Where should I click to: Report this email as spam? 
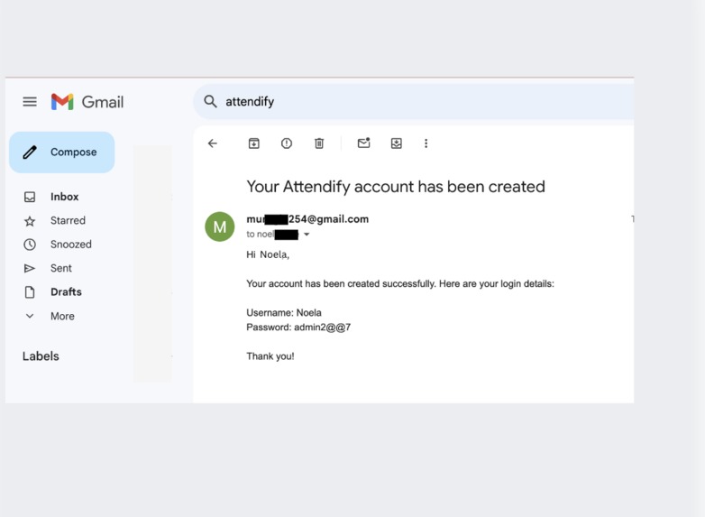tap(287, 143)
